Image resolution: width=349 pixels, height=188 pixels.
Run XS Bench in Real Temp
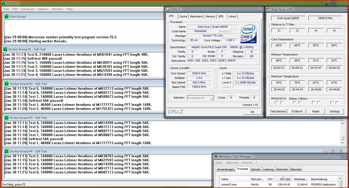point(297,111)
